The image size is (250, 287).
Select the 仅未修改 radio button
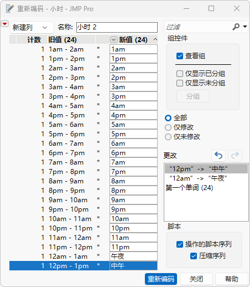pyautogui.click(x=168, y=137)
